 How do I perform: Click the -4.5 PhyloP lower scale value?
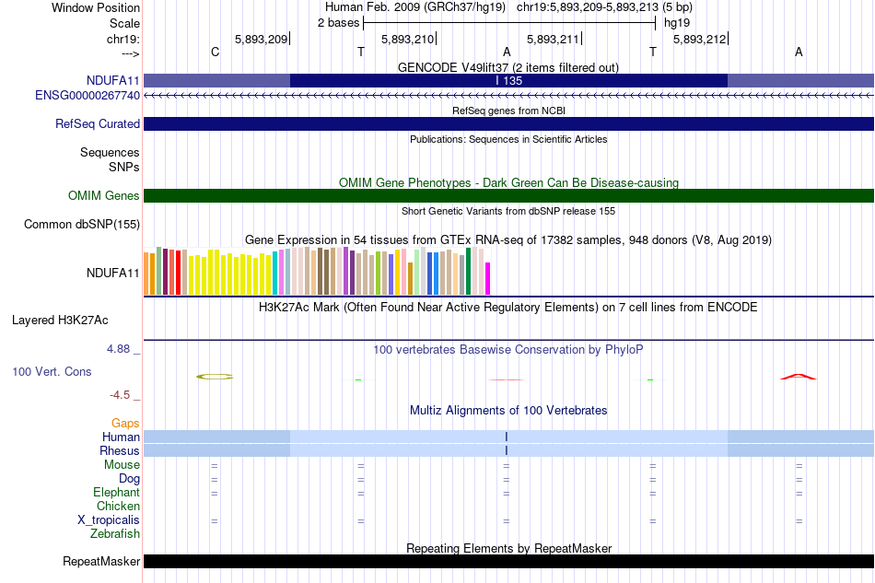point(120,395)
